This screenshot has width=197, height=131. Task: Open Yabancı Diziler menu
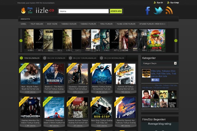[x=69, y=24]
